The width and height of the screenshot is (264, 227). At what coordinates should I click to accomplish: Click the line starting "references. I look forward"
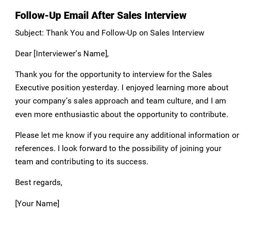118,148
